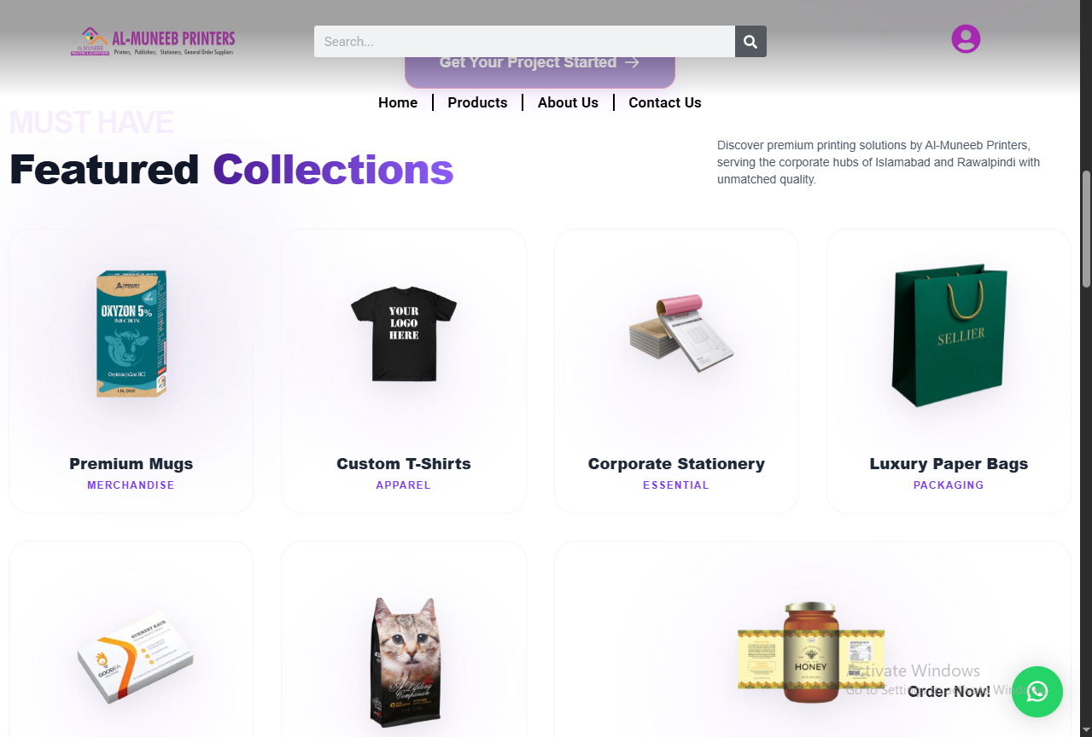View the Corporate Stationery invoice book image
The image size is (1092, 737).
[681, 334]
